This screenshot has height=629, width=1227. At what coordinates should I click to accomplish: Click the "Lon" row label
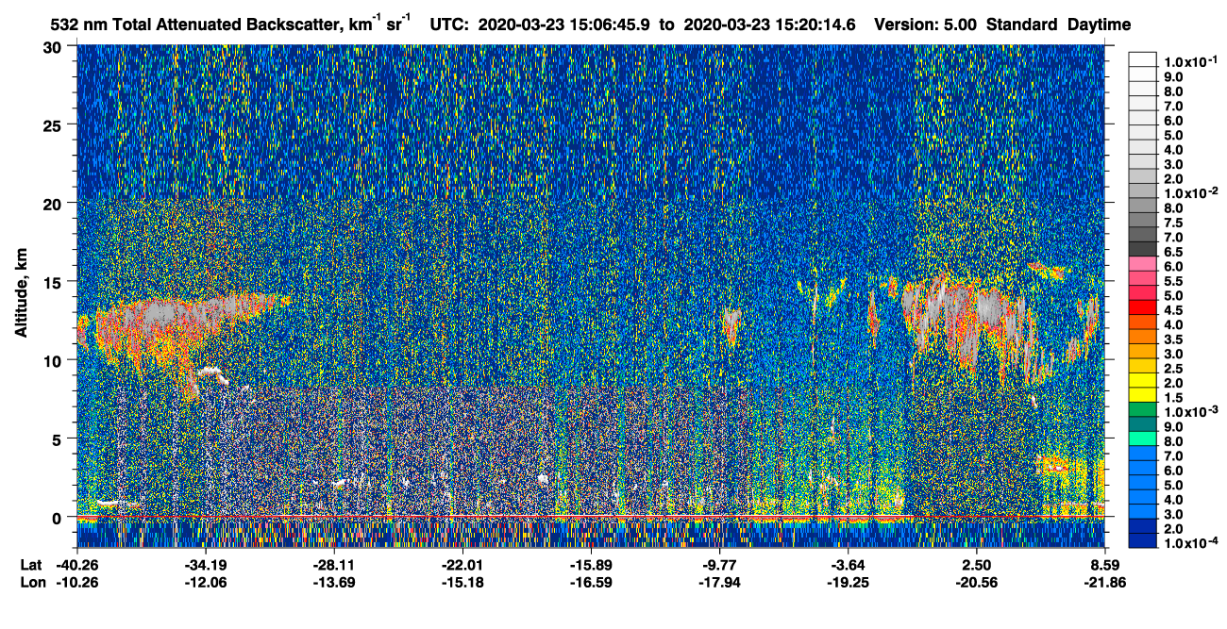click(32, 583)
